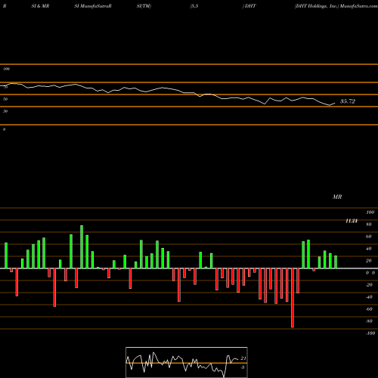378x378 pixels.
Task: Click the ") DHT" ticker text in header
Action: coord(249,6)
